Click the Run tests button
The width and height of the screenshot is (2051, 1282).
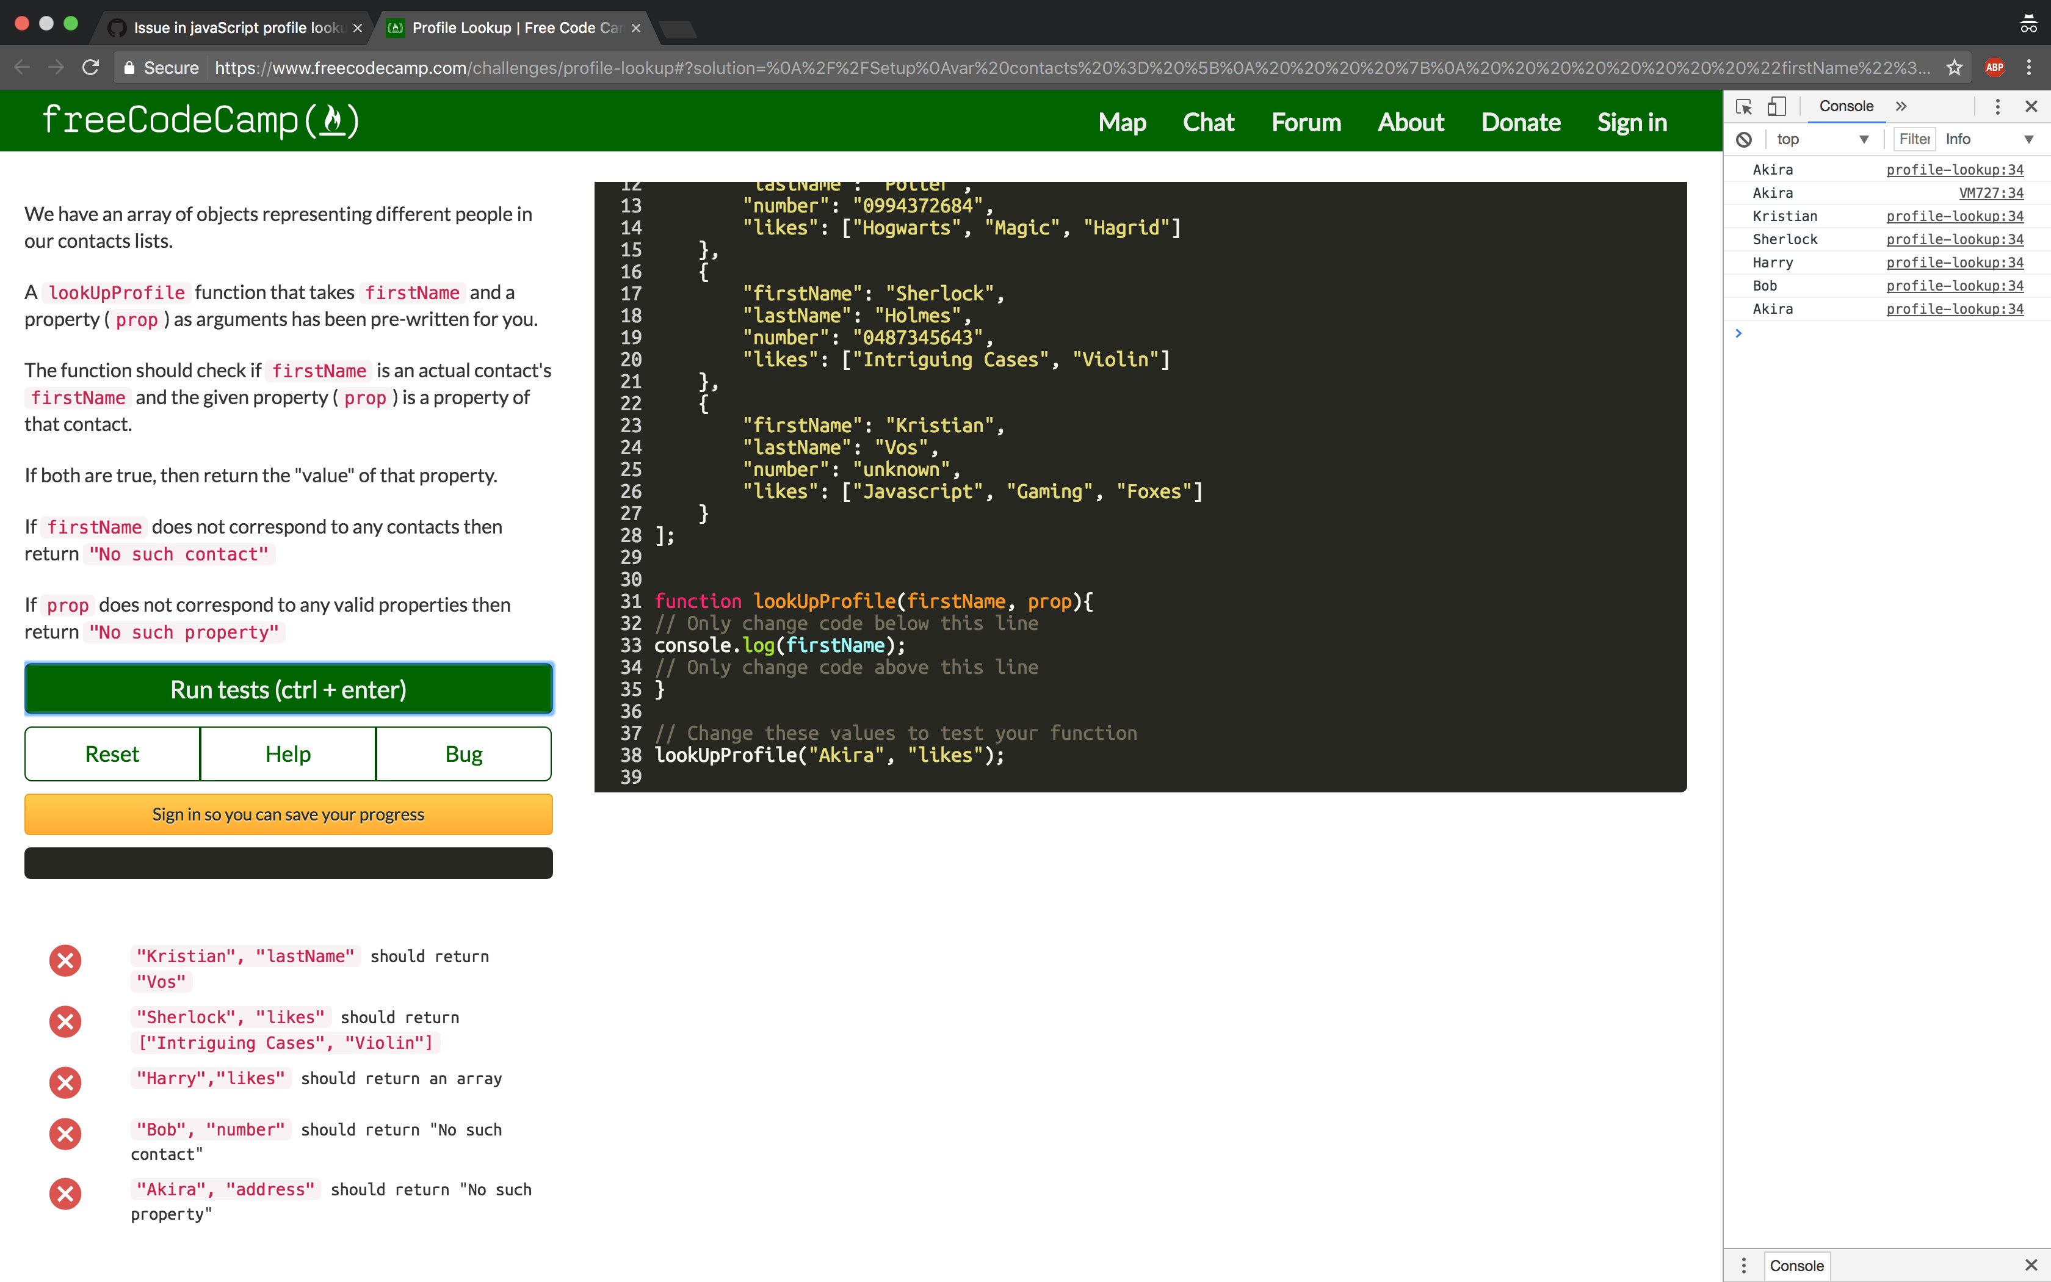tap(288, 689)
